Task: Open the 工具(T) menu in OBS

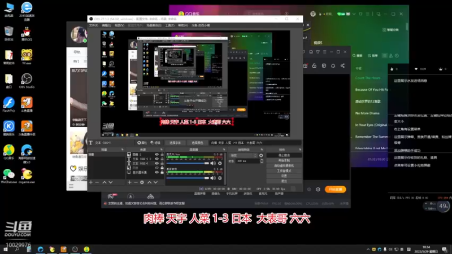Action: [170, 25]
